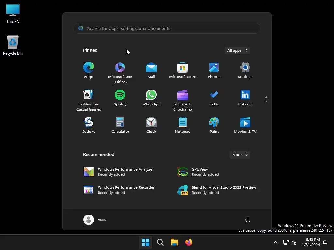Go to next pinned apps page dot
Viewport: 334px width, 250px height.
coord(266,101)
